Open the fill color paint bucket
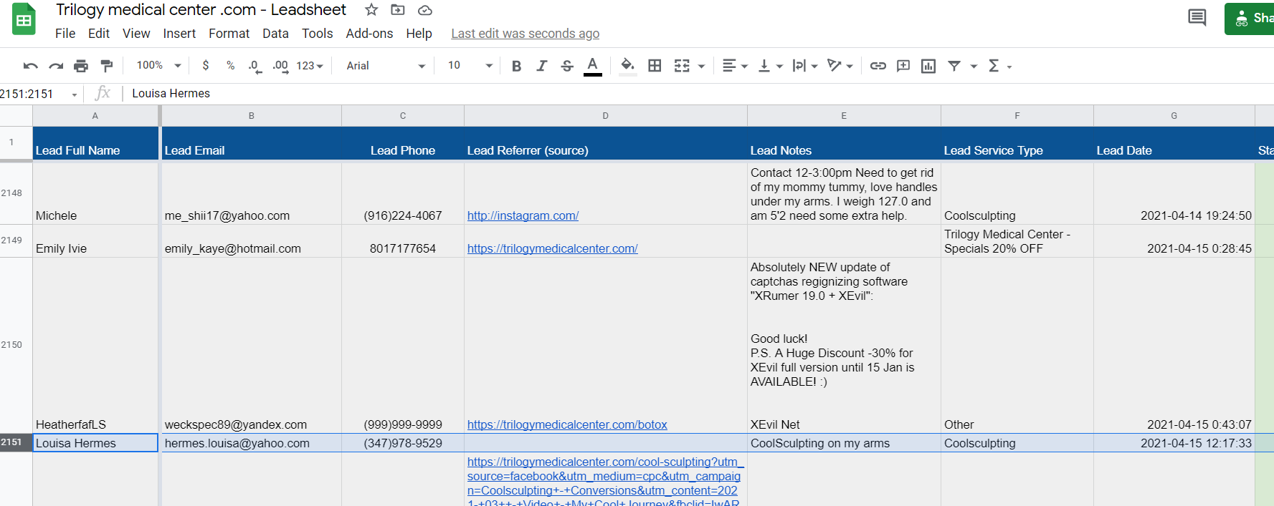 (627, 66)
